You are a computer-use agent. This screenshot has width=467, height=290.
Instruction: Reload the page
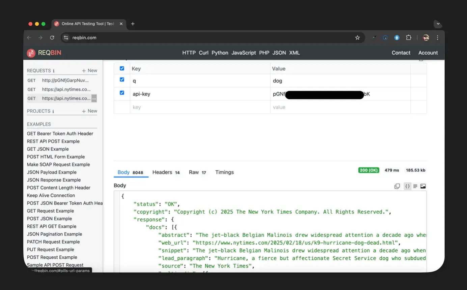(52, 38)
